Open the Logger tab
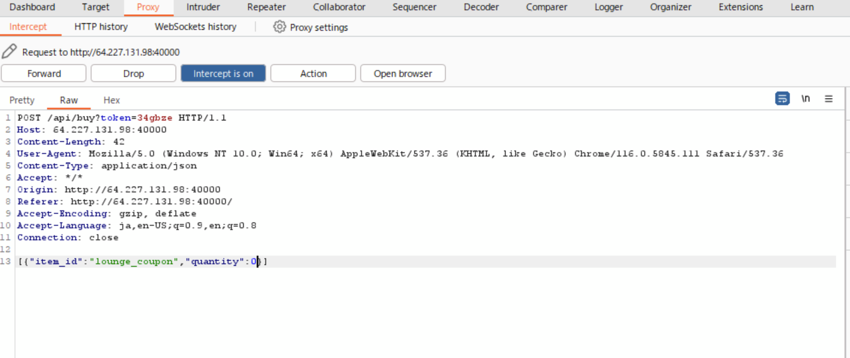850x358 pixels. tap(609, 7)
